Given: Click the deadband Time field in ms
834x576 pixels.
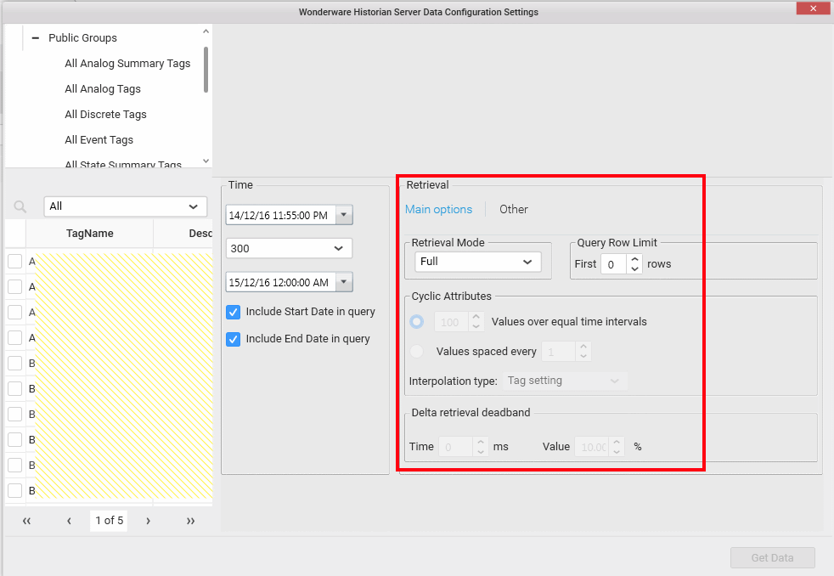Looking at the screenshot, I should point(455,447).
